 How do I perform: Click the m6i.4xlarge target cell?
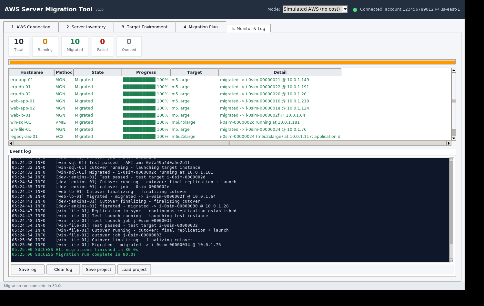[183, 122]
